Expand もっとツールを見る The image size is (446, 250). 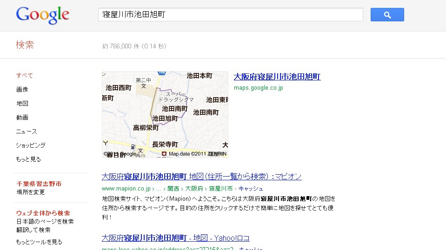(x=39, y=242)
